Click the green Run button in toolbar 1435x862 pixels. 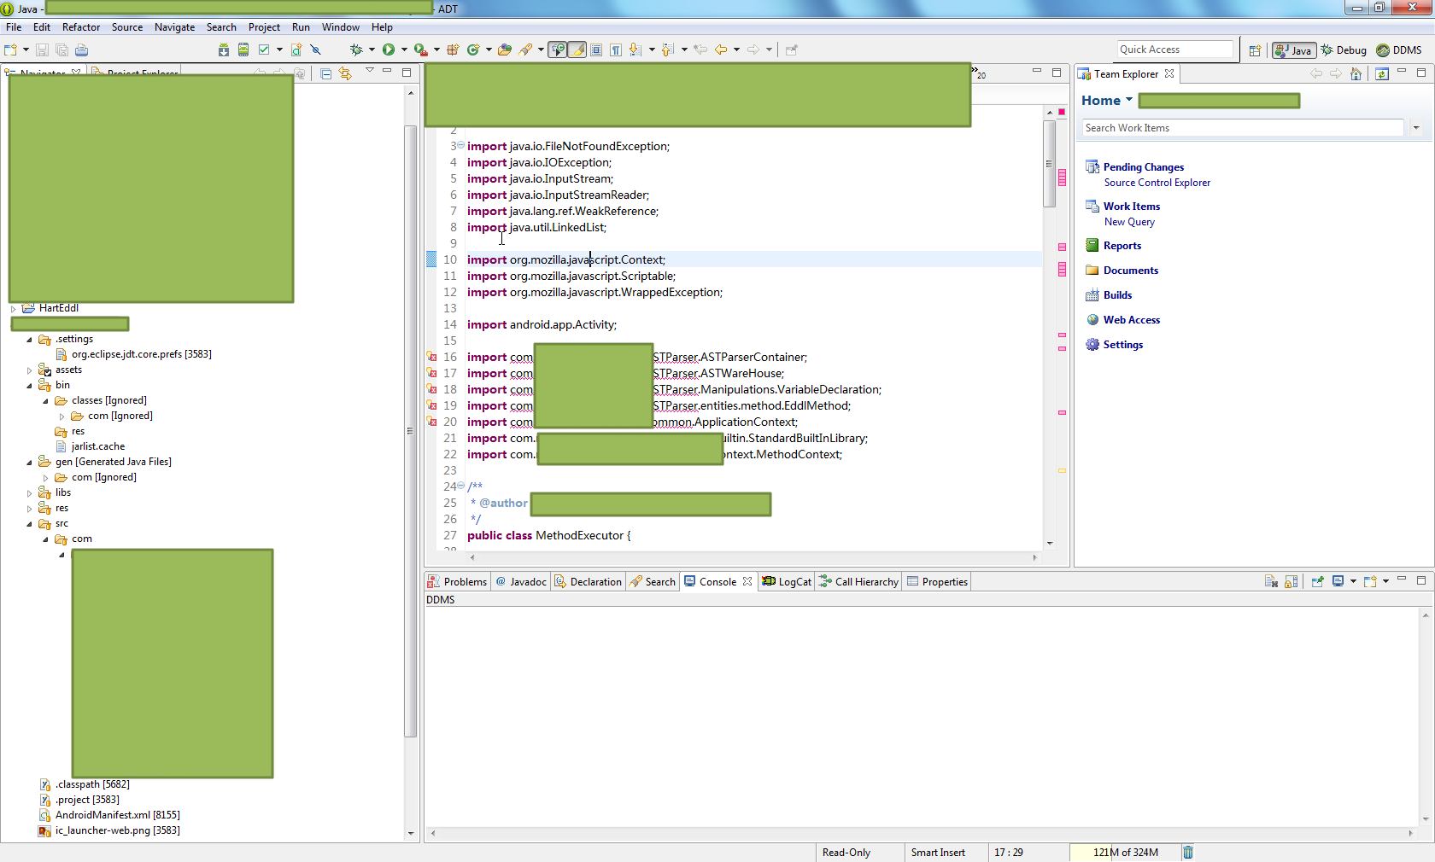click(x=389, y=50)
